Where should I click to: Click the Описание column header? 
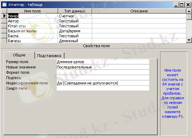(x=139, y=11)
